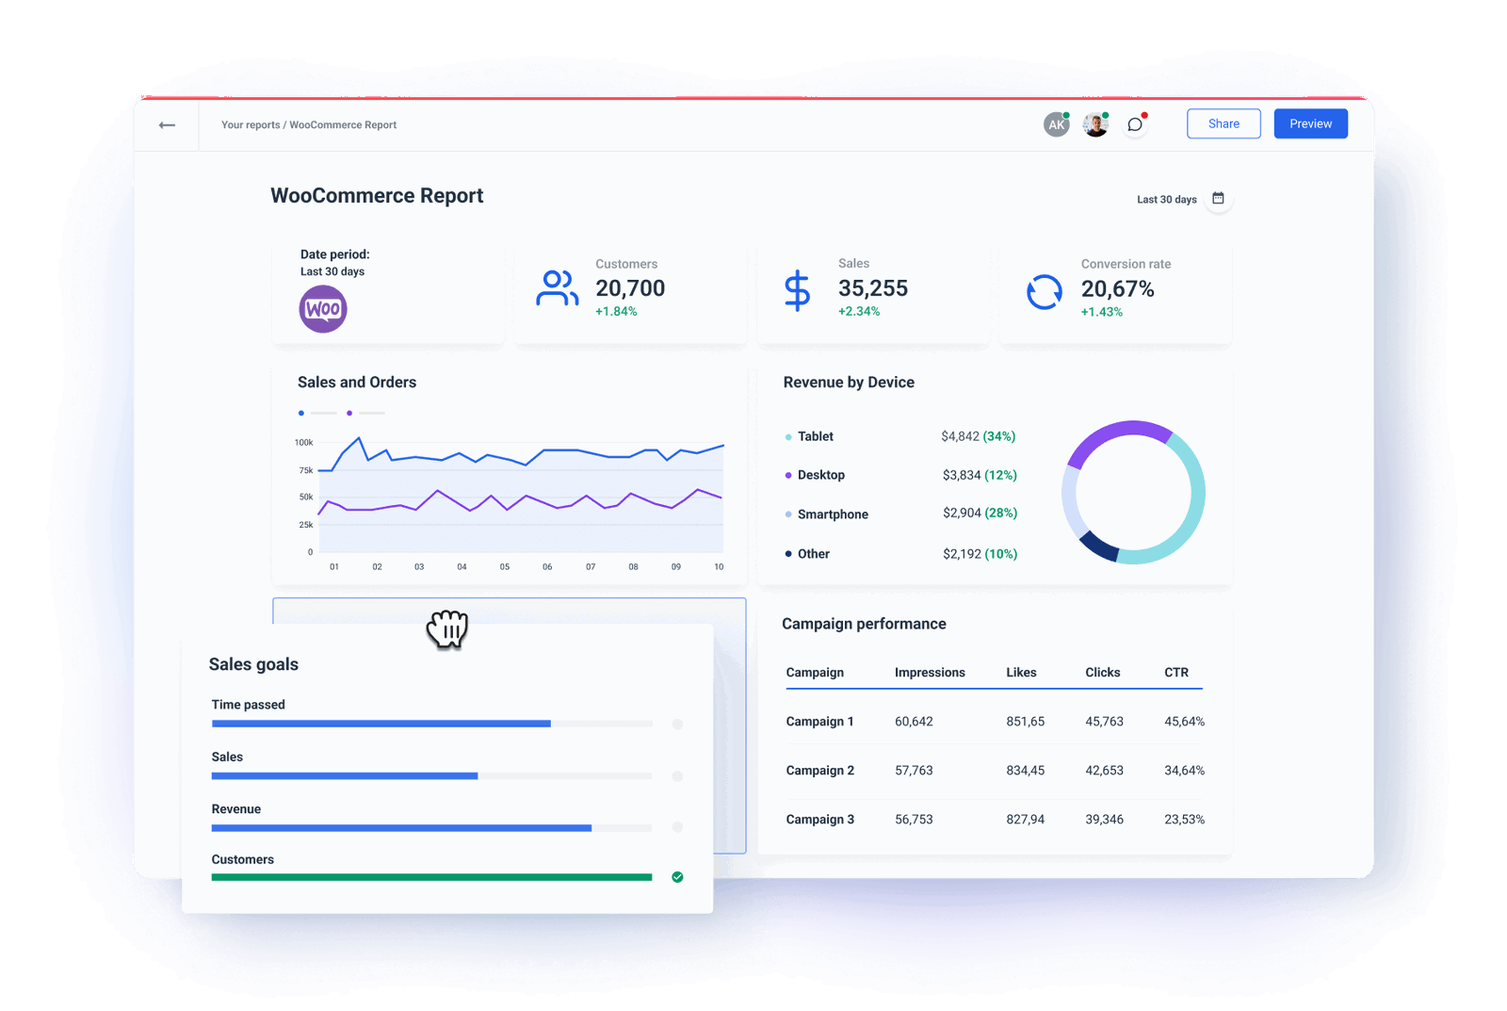Click the Customers 20,700 metric value
Image resolution: width=1507 pixels, height=1011 pixels.
click(630, 288)
